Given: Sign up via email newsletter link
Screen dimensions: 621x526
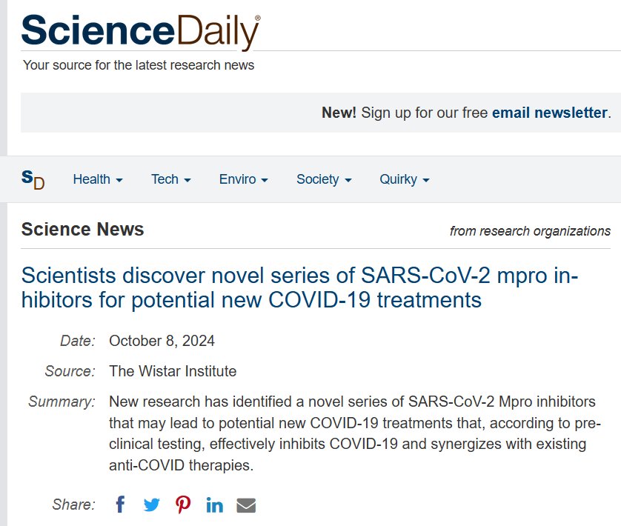Looking at the screenshot, I should (549, 113).
